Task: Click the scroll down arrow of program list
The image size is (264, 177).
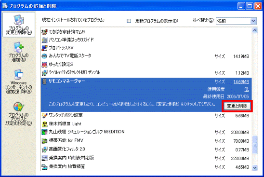Action: (x=255, y=168)
